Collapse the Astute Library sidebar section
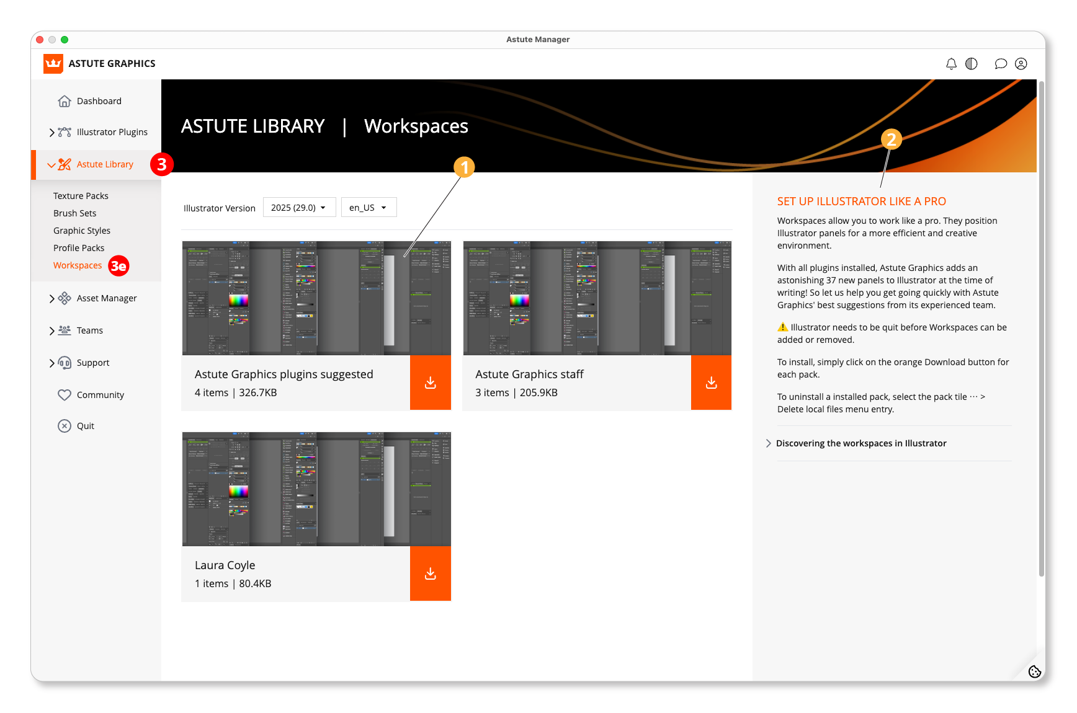 point(51,165)
